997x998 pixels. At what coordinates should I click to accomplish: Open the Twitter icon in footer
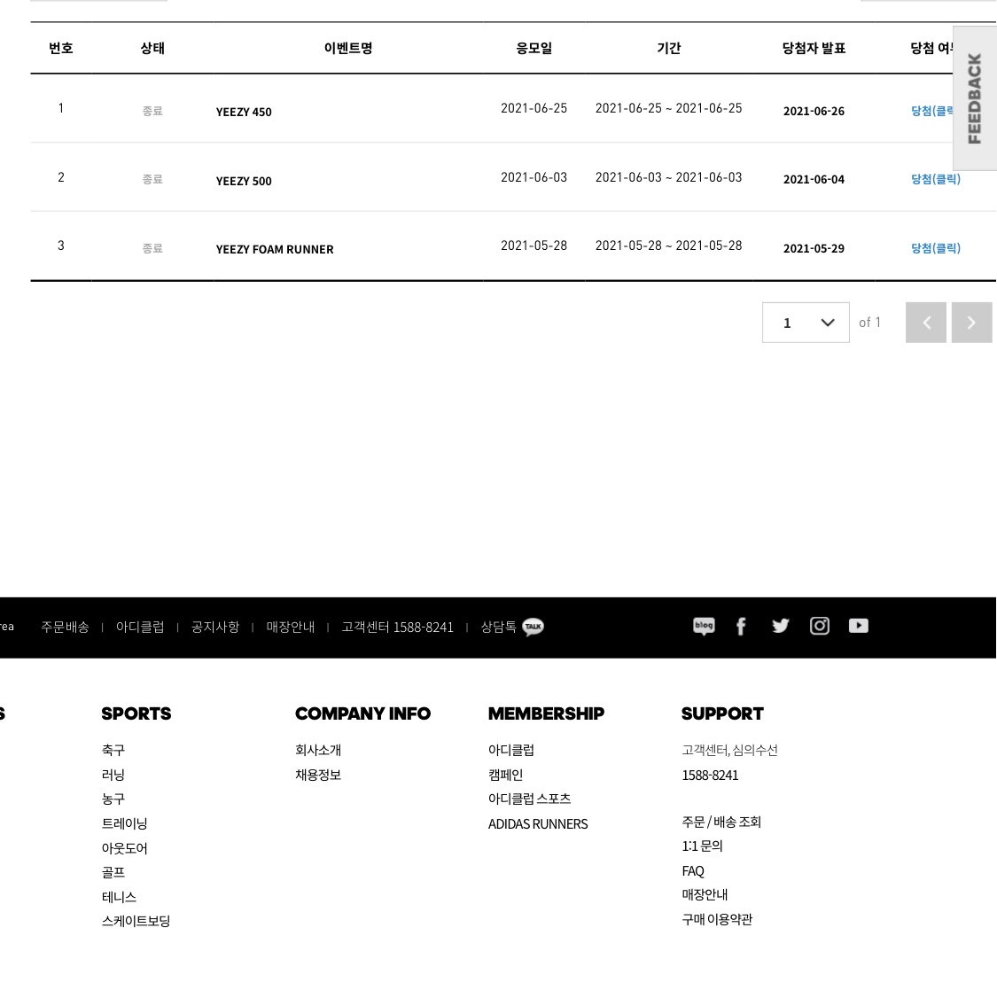tap(780, 627)
